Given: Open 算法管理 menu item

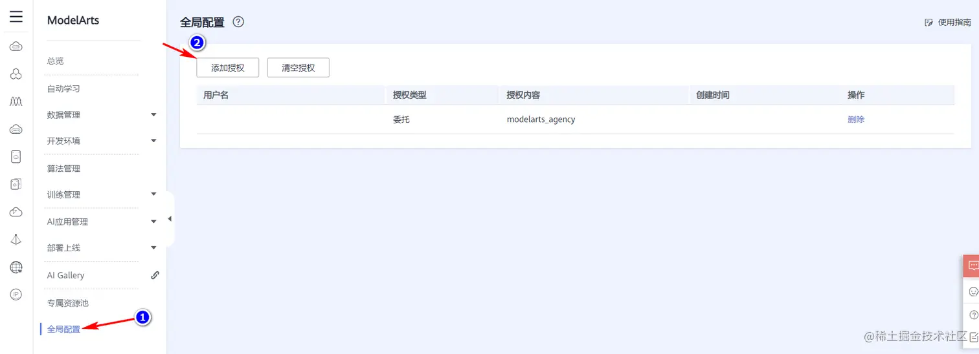Looking at the screenshot, I should coord(63,169).
